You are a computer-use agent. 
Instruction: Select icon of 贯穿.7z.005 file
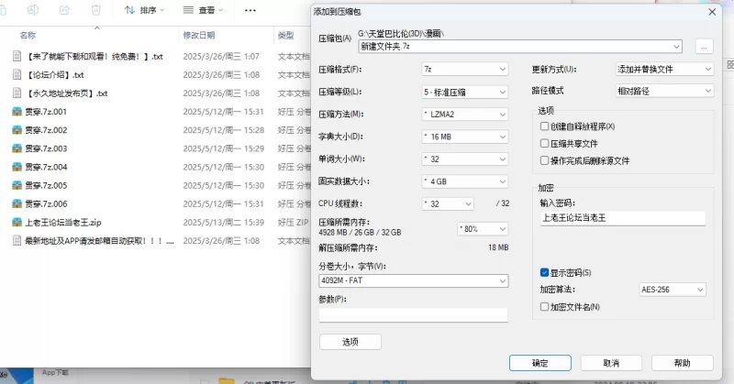[x=17, y=186]
